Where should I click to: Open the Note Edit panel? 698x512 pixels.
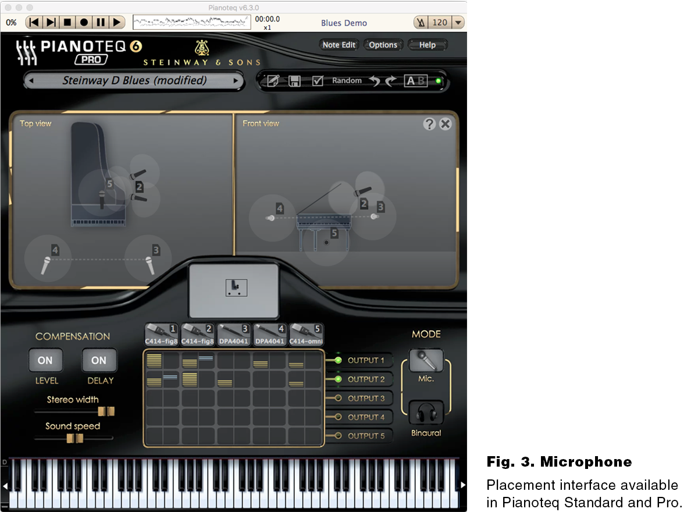click(339, 44)
